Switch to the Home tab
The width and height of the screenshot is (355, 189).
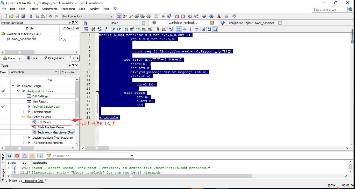pos(114,23)
